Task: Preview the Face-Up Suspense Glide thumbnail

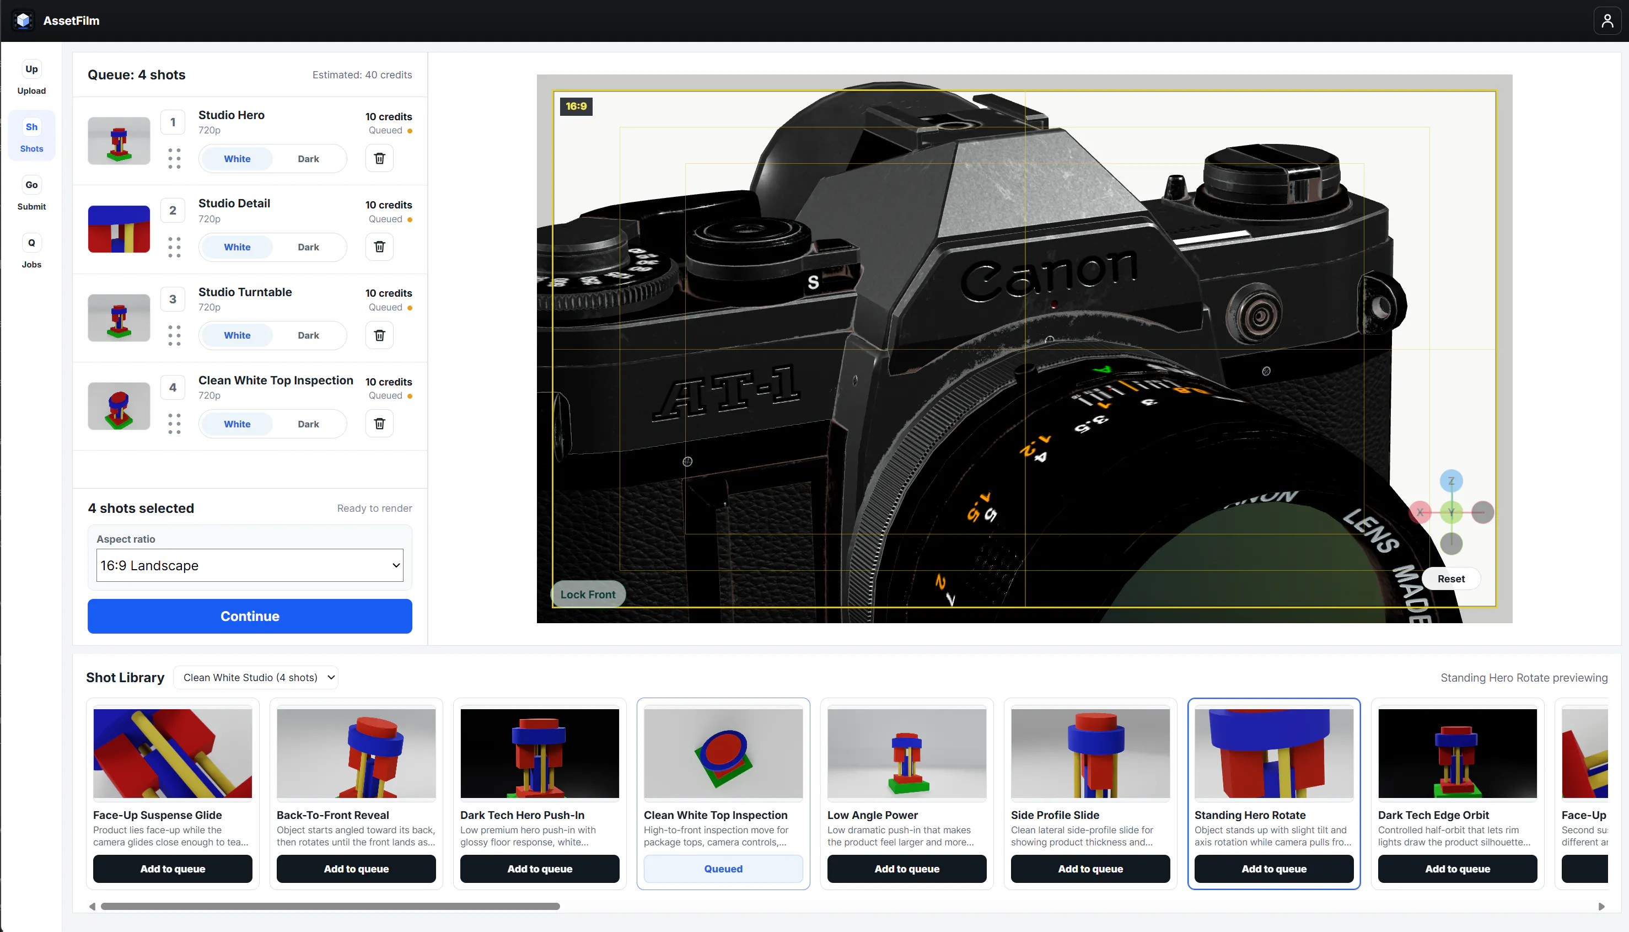Action: coord(172,753)
